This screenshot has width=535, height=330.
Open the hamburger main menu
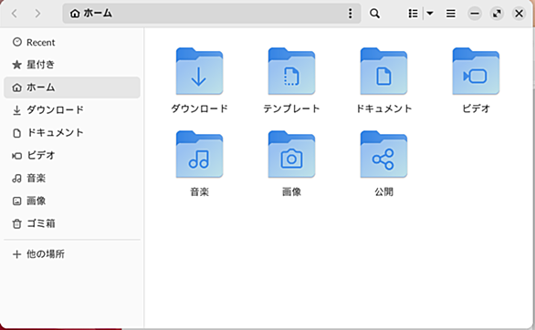[451, 14]
